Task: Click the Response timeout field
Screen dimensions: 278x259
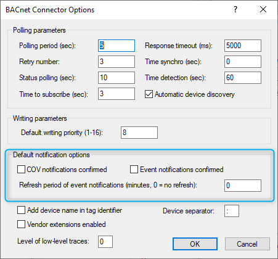Action: point(243,46)
